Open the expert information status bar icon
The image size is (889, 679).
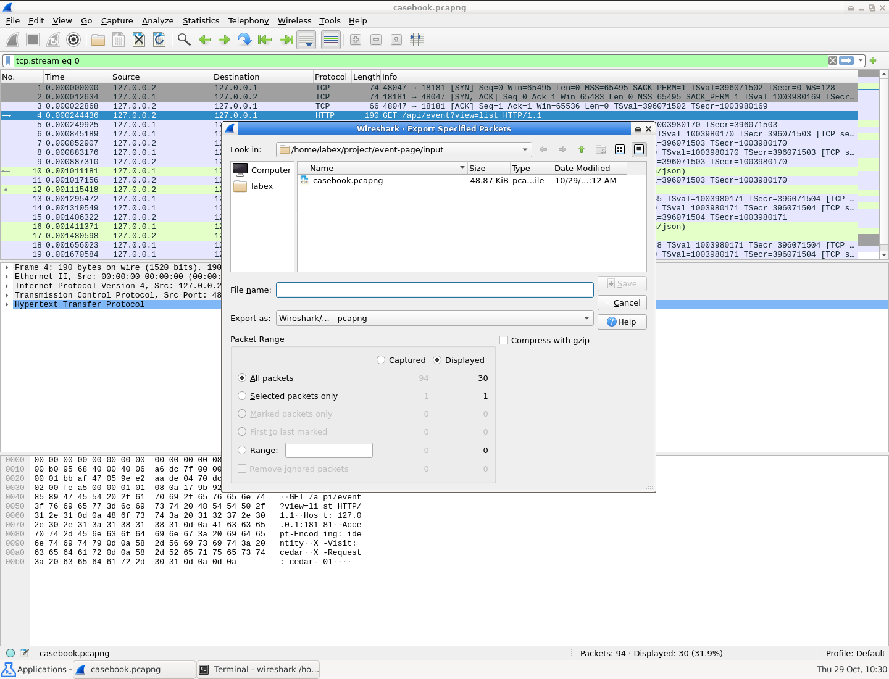tap(10, 653)
